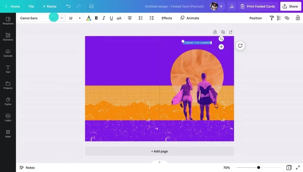303x172 pixels.
Task: Click the Redo arrow
Action: [78, 6]
